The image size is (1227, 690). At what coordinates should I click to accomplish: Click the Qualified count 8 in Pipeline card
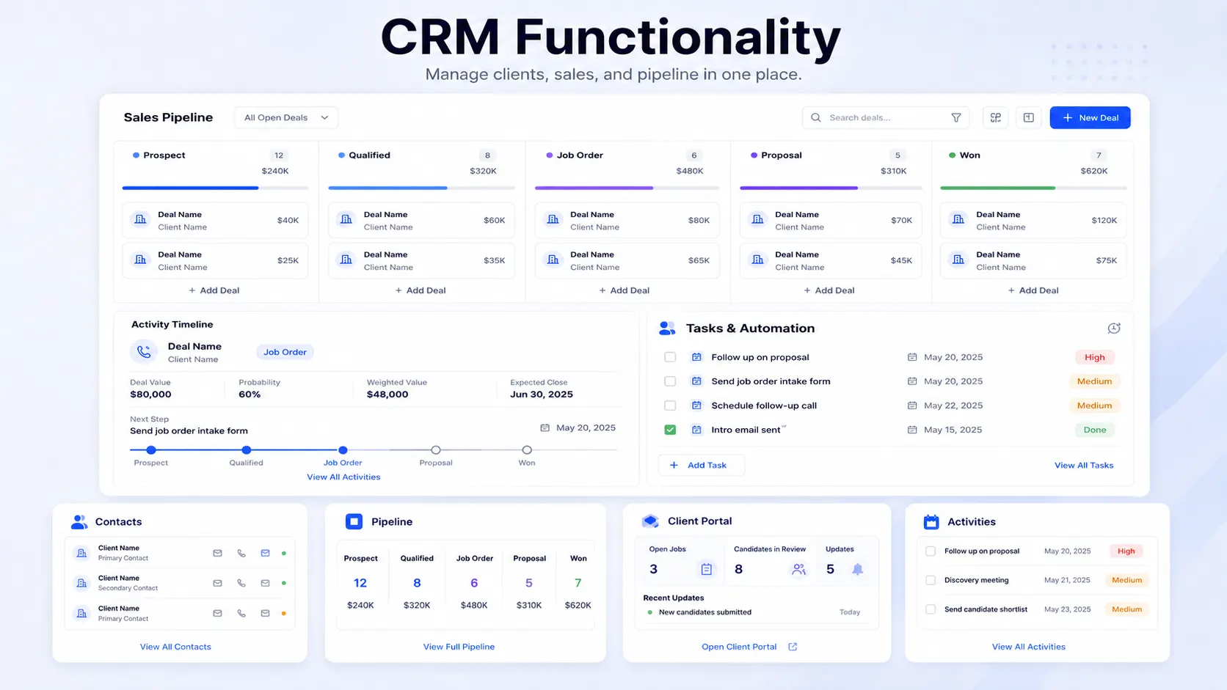pyautogui.click(x=417, y=583)
